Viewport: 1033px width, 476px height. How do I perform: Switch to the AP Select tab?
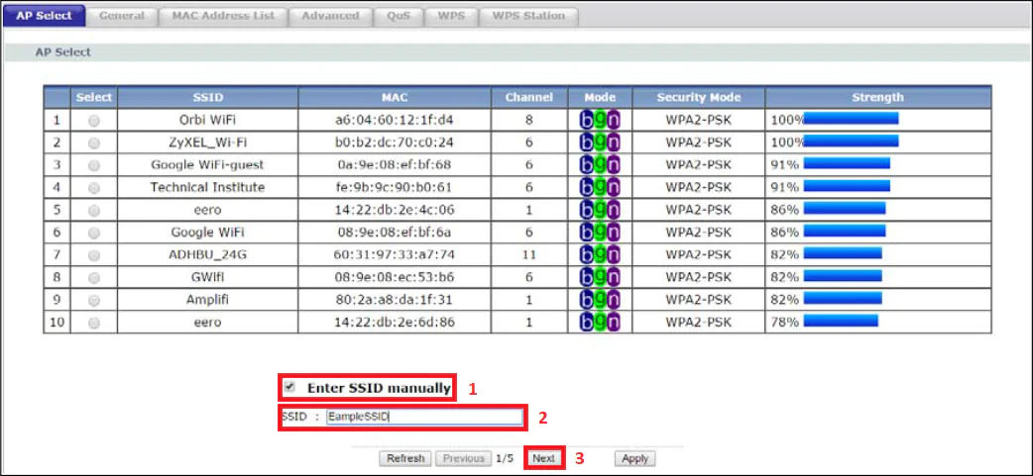(45, 16)
